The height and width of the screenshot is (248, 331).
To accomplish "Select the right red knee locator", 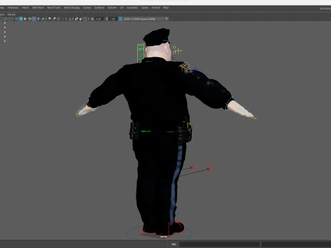I will pyautogui.click(x=210, y=169).
